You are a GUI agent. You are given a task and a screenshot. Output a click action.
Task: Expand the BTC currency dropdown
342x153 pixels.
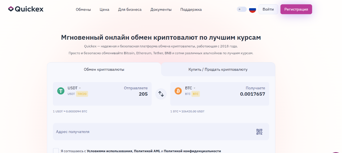pos(190,88)
